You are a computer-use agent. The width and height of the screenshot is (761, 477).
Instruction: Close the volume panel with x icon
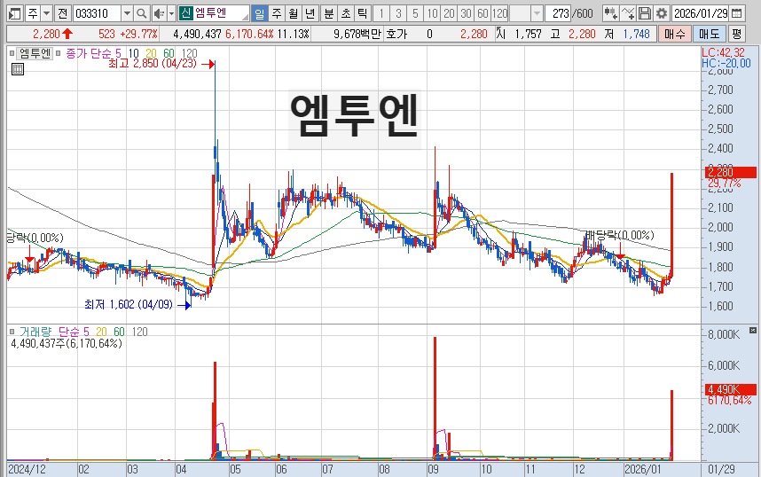click(x=753, y=331)
